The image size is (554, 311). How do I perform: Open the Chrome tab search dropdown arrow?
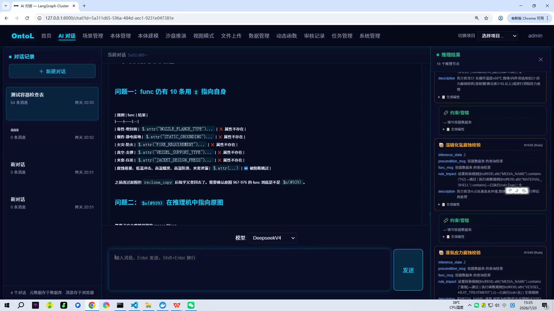point(6,6)
